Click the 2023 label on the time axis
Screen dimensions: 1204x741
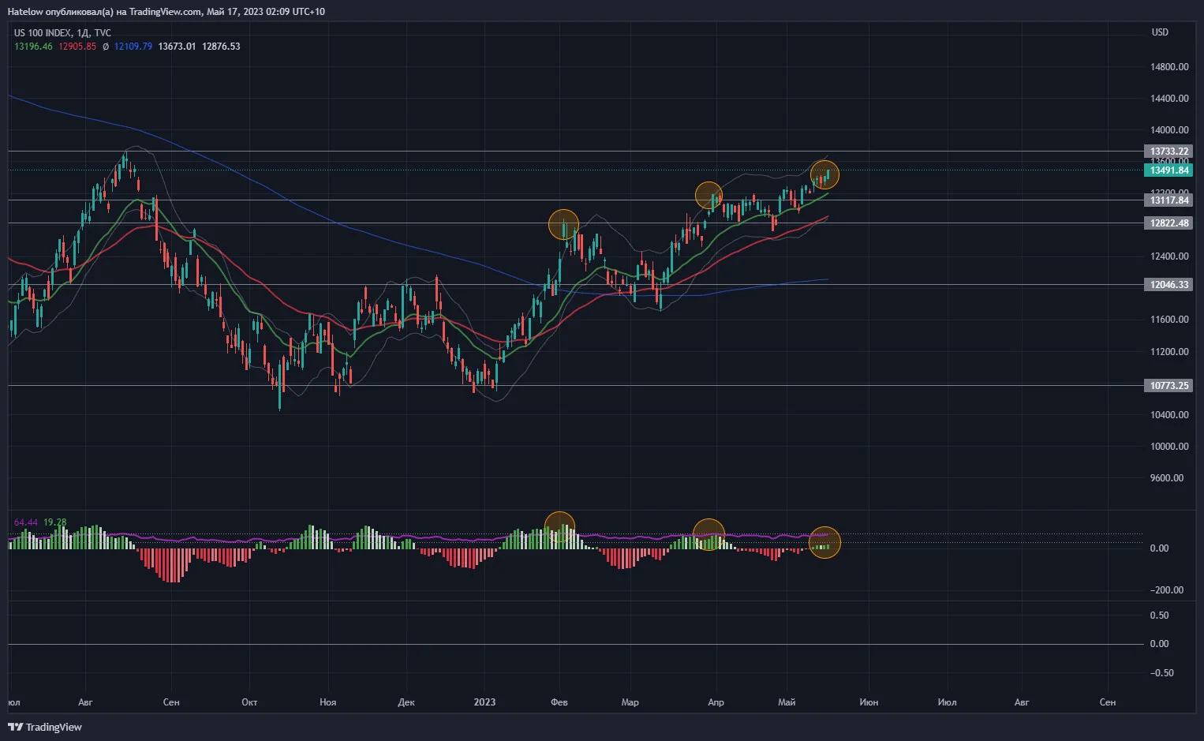pyautogui.click(x=484, y=702)
